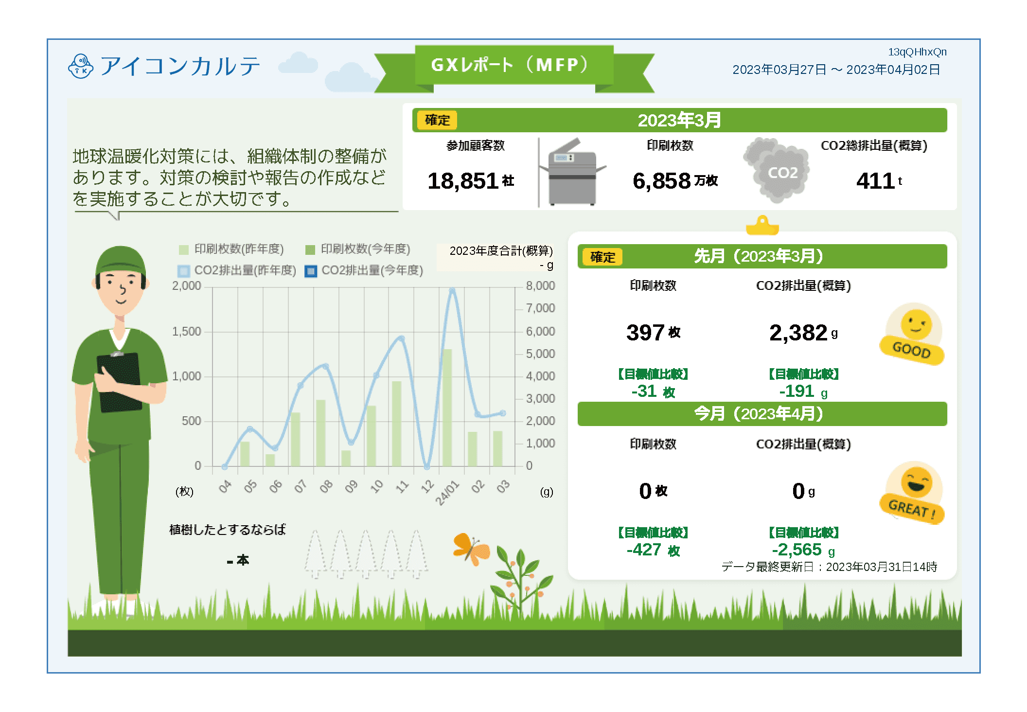Click the 2023年3月 summary header

(x=679, y=120)
